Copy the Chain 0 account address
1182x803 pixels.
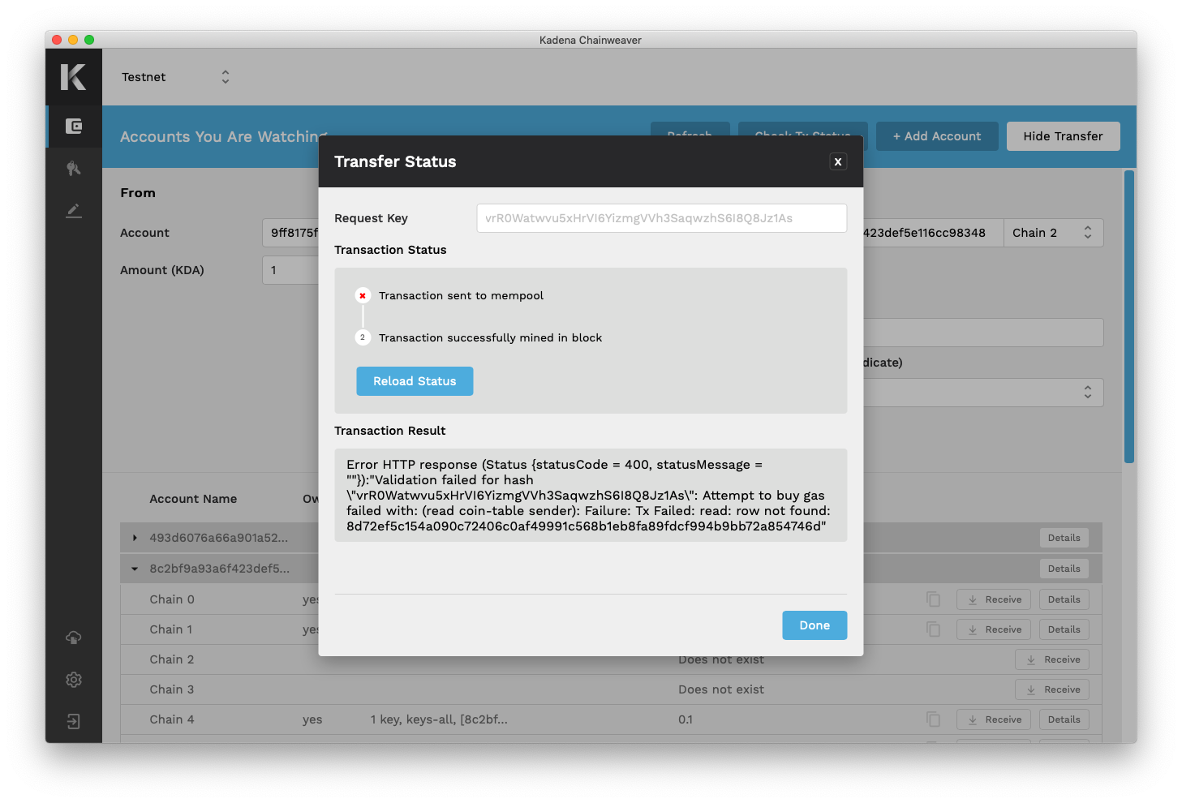(x=933, y=599)
